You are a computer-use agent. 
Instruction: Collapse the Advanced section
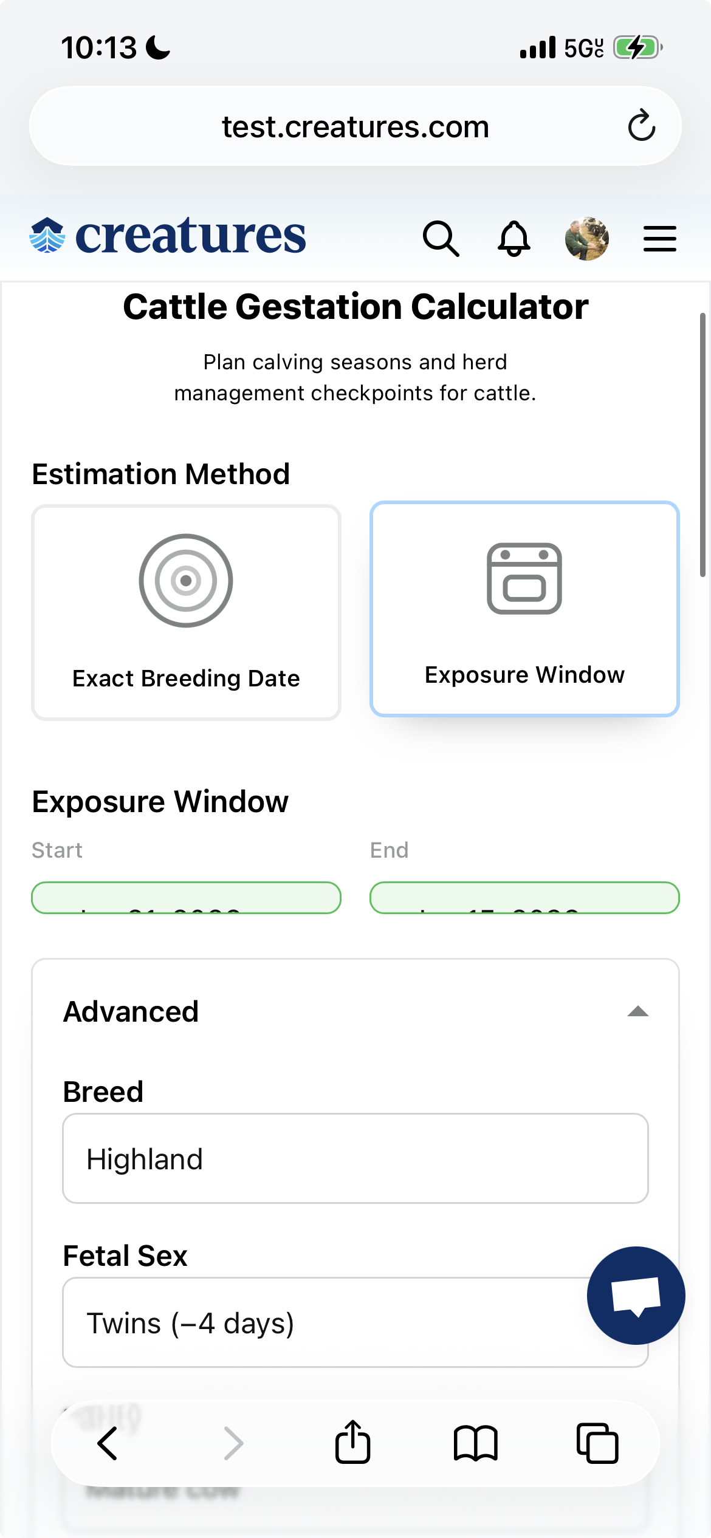[x=638, y=1011]
